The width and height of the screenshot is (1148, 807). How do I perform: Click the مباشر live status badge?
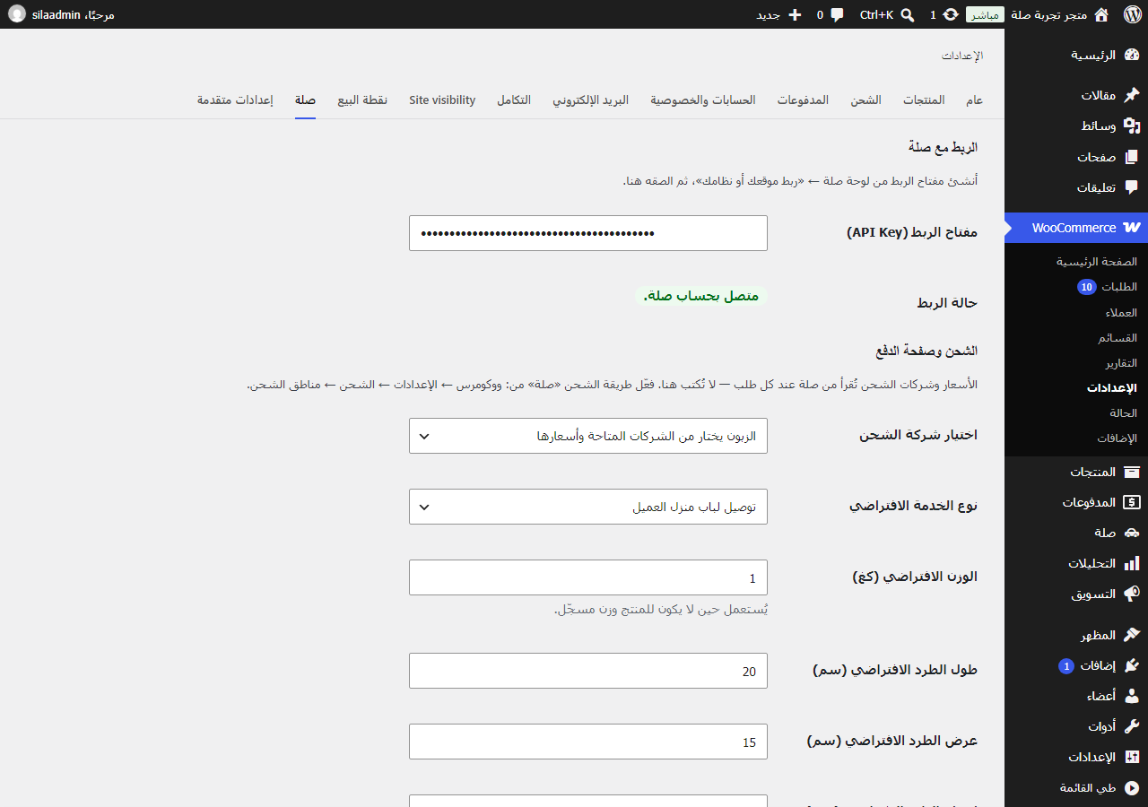click(x=984, y=14)
